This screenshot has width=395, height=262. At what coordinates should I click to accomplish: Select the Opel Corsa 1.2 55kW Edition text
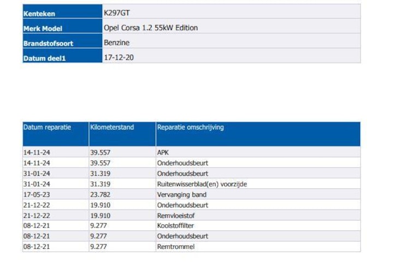point(150,28)
